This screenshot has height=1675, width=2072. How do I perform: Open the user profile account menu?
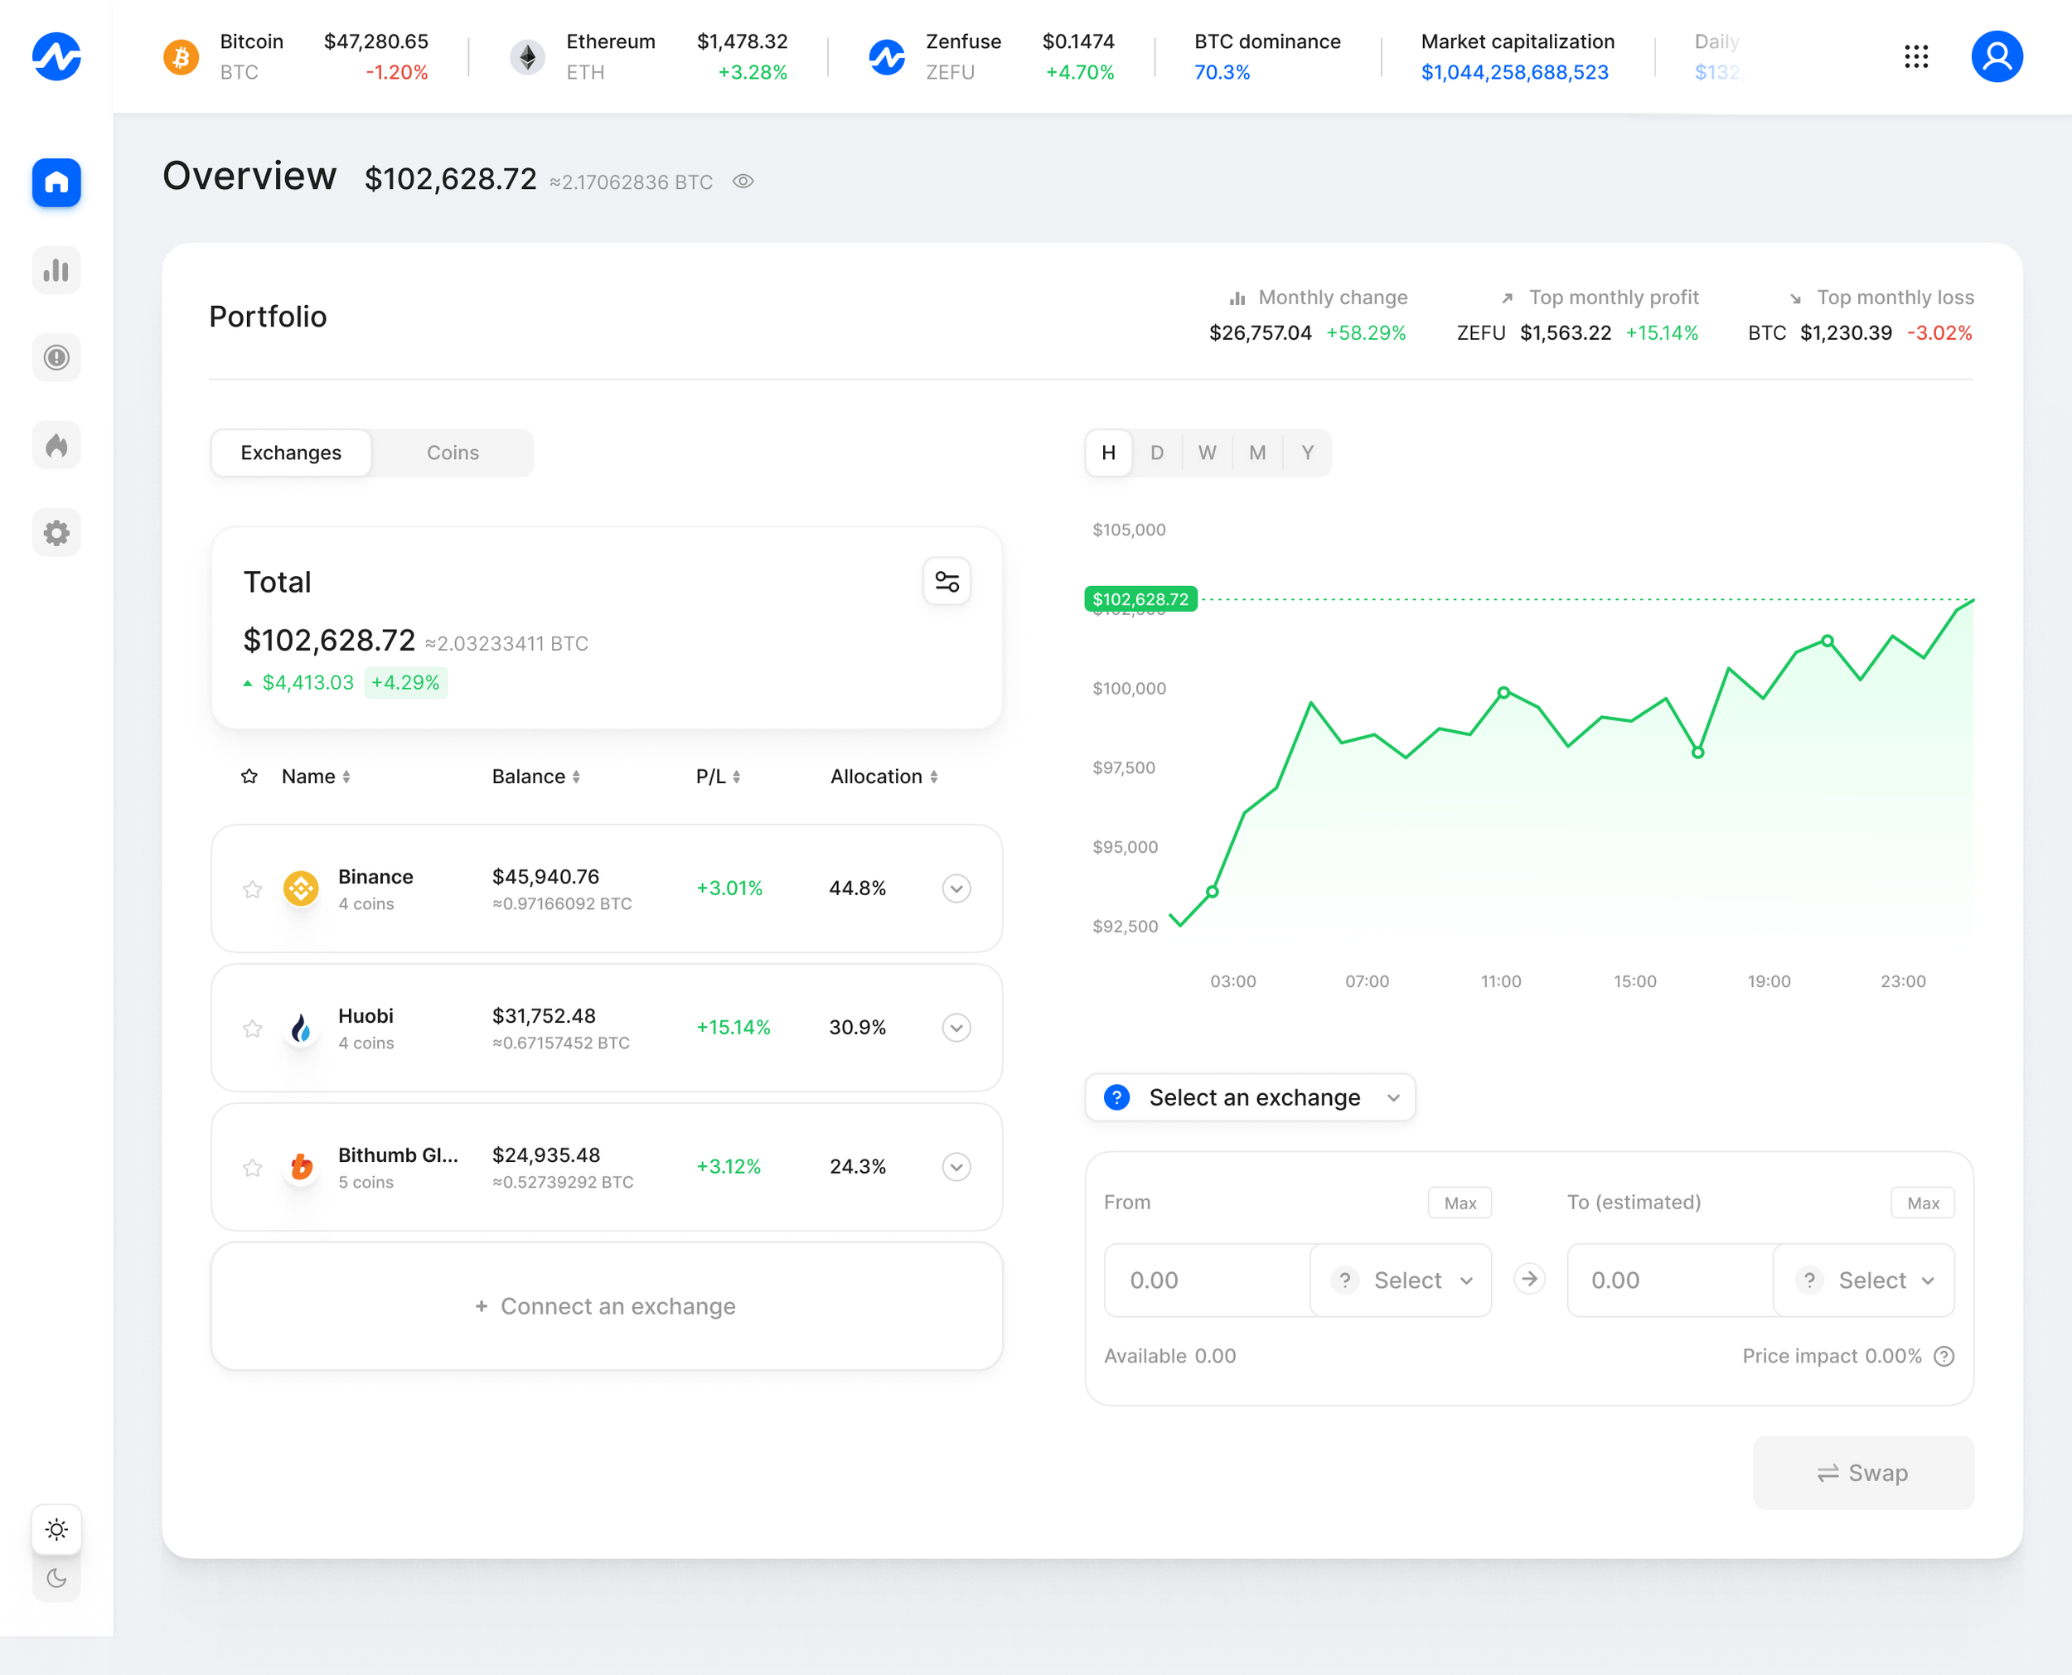(1997, 57)
